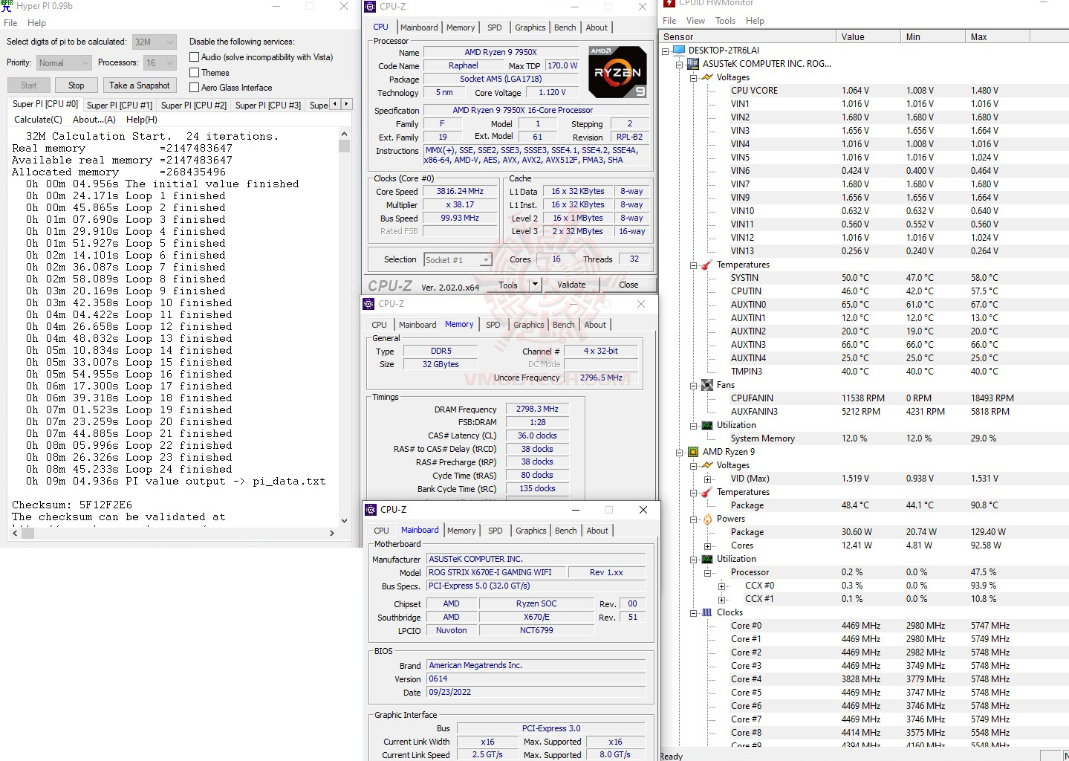Switch to Super PI [CPU #1] tab
Viewport: 1069px width, 761px height.
tap(119, 106)
